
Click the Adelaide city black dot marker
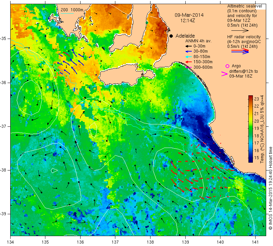click(171, 36)
